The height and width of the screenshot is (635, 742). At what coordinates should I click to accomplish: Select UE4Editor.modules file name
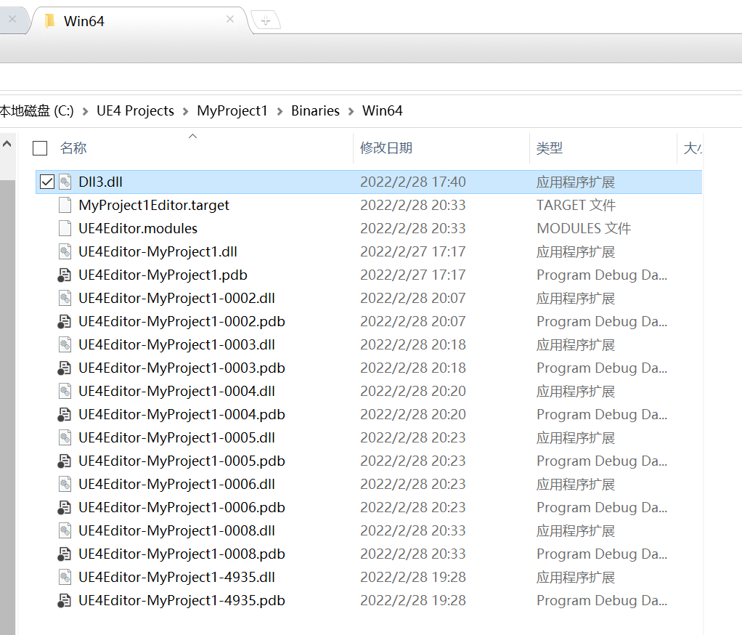coord(138,228)
